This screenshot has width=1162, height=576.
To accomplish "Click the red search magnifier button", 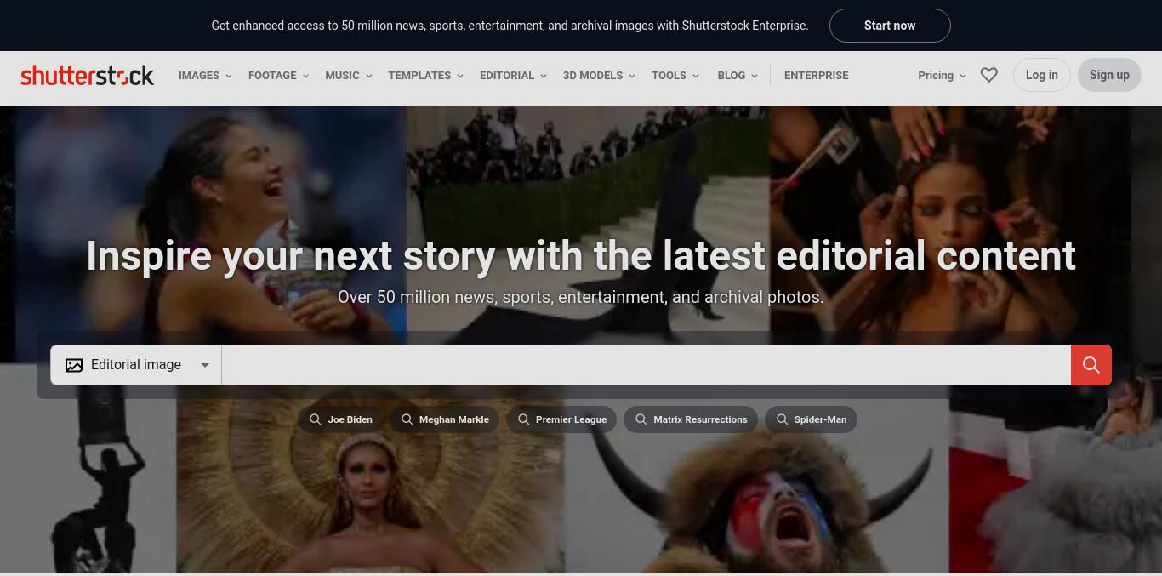I will pyautogui.click(x=1091, y=365).
